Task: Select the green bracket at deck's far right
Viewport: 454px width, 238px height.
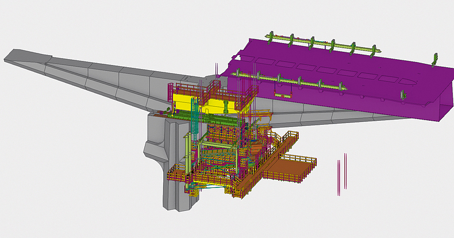Action: click(x=435, y=58)
